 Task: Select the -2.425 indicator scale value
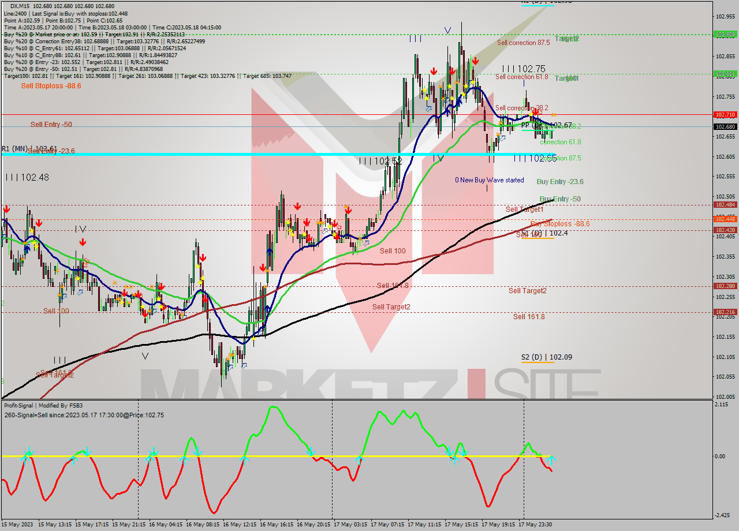click(723, 515)
